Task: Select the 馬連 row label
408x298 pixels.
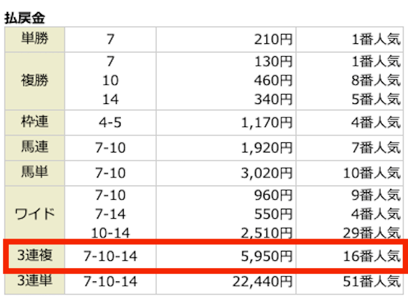Action: click(34, 147)
